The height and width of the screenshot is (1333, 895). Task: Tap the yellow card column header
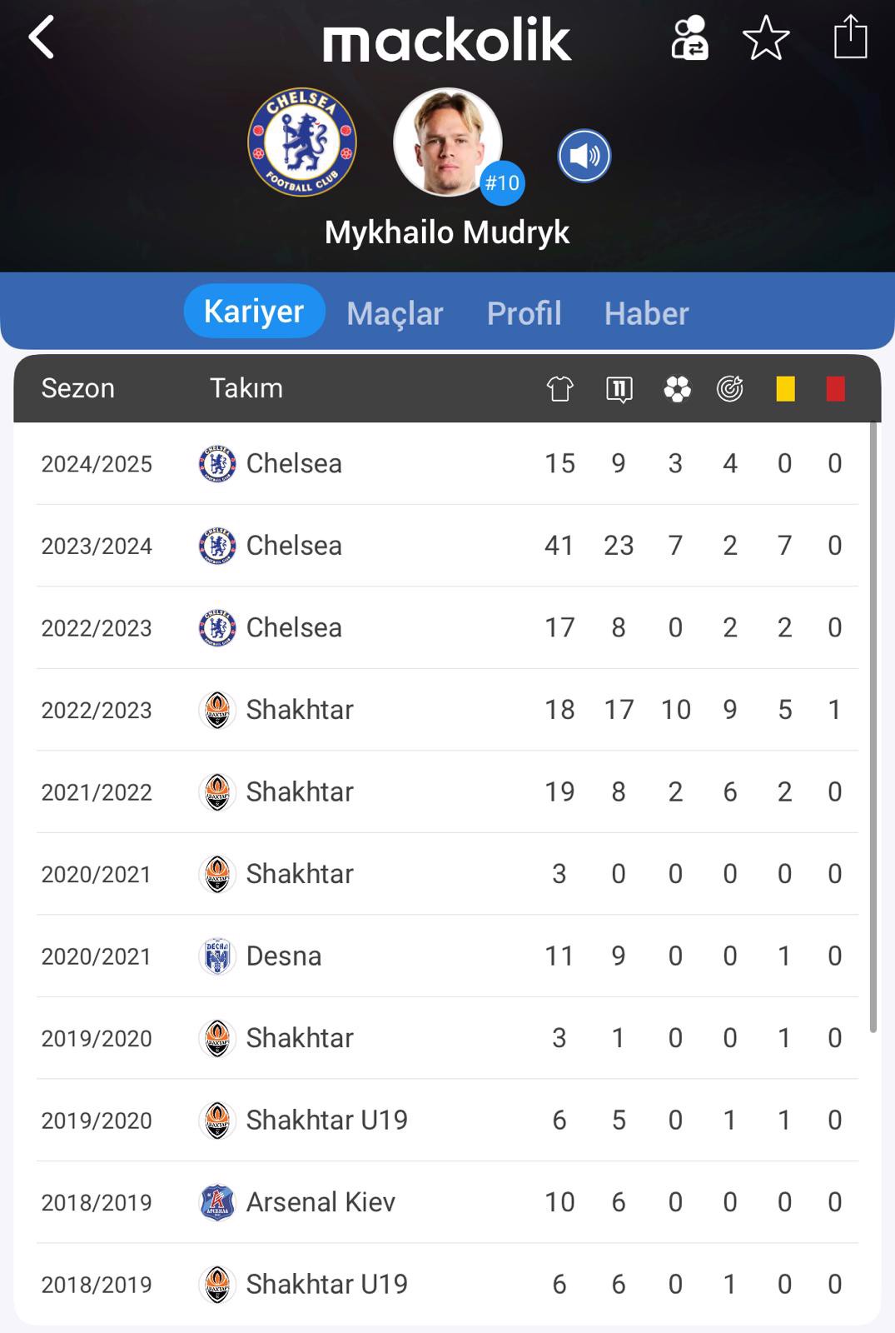point(785,388)
